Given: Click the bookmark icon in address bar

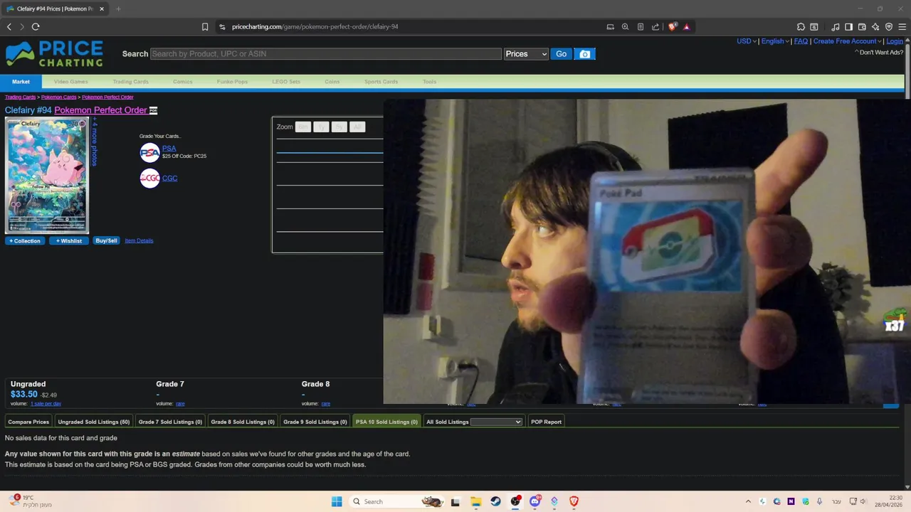Looking at the screenshot, I should click(x=205, y=26).
